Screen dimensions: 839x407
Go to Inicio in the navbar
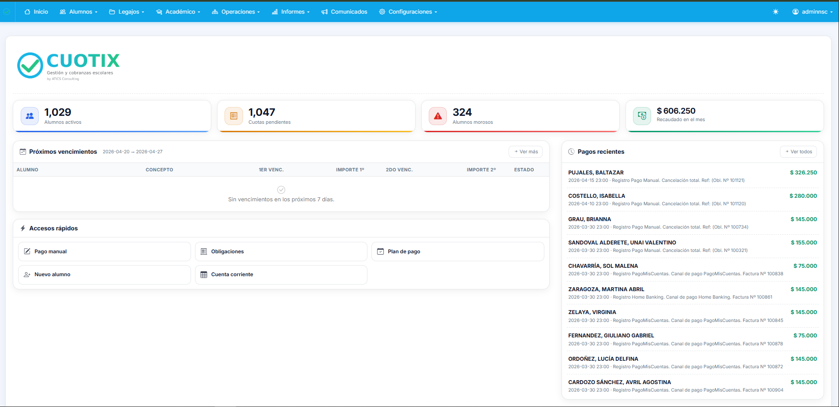tap(36, 12)
